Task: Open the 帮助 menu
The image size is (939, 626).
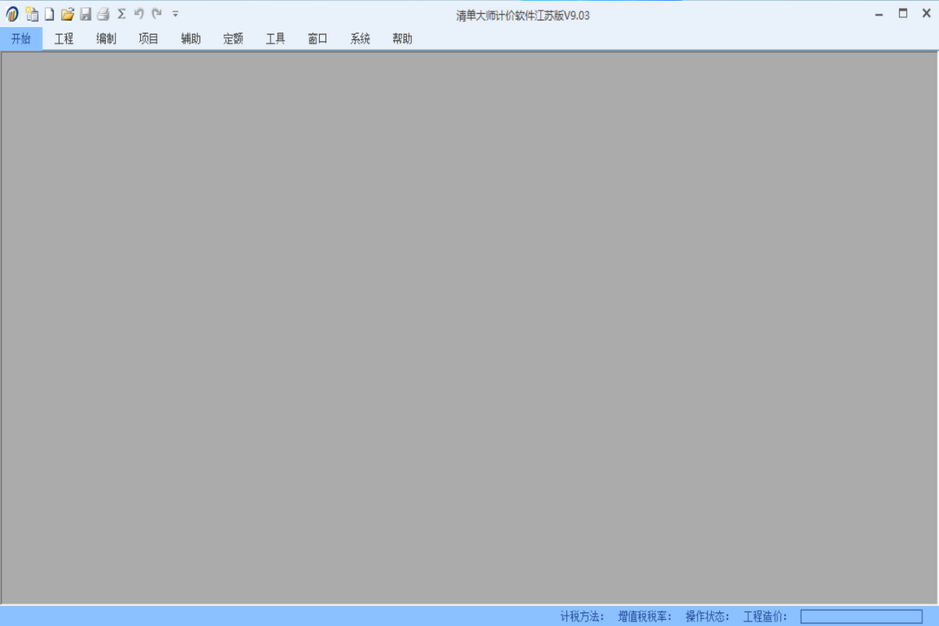Action: coord(402,38)
